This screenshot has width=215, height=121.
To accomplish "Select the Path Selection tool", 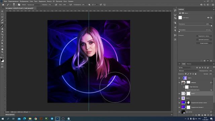I will click(2, 43).
